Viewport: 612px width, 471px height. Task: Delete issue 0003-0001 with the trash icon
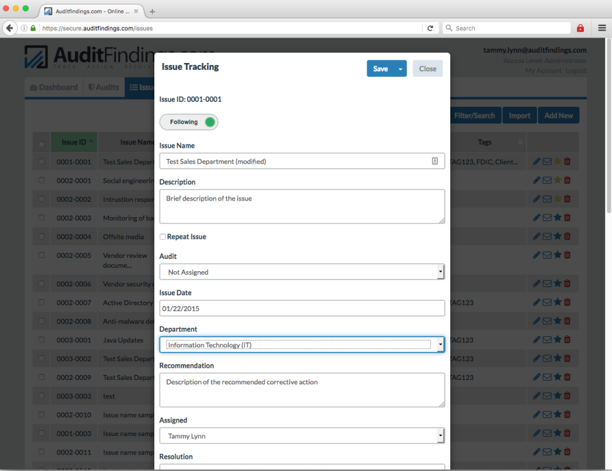coord(567,339)
